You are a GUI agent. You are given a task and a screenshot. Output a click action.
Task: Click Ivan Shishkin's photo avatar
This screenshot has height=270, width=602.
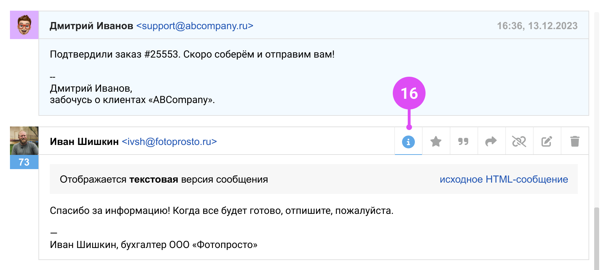24,141
